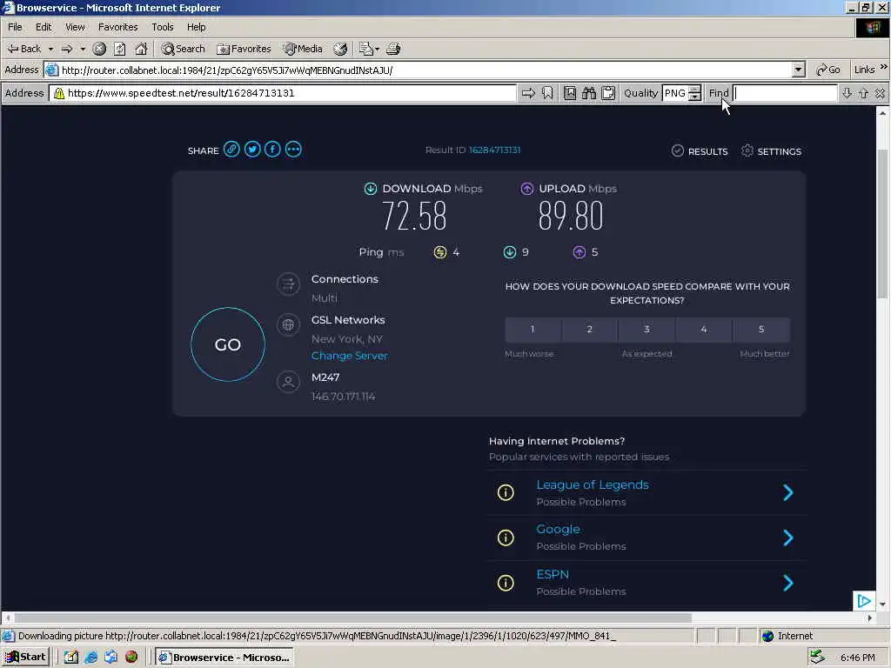
Task: Stop page loading with Stop icon
Action: [x=99, y=49]
